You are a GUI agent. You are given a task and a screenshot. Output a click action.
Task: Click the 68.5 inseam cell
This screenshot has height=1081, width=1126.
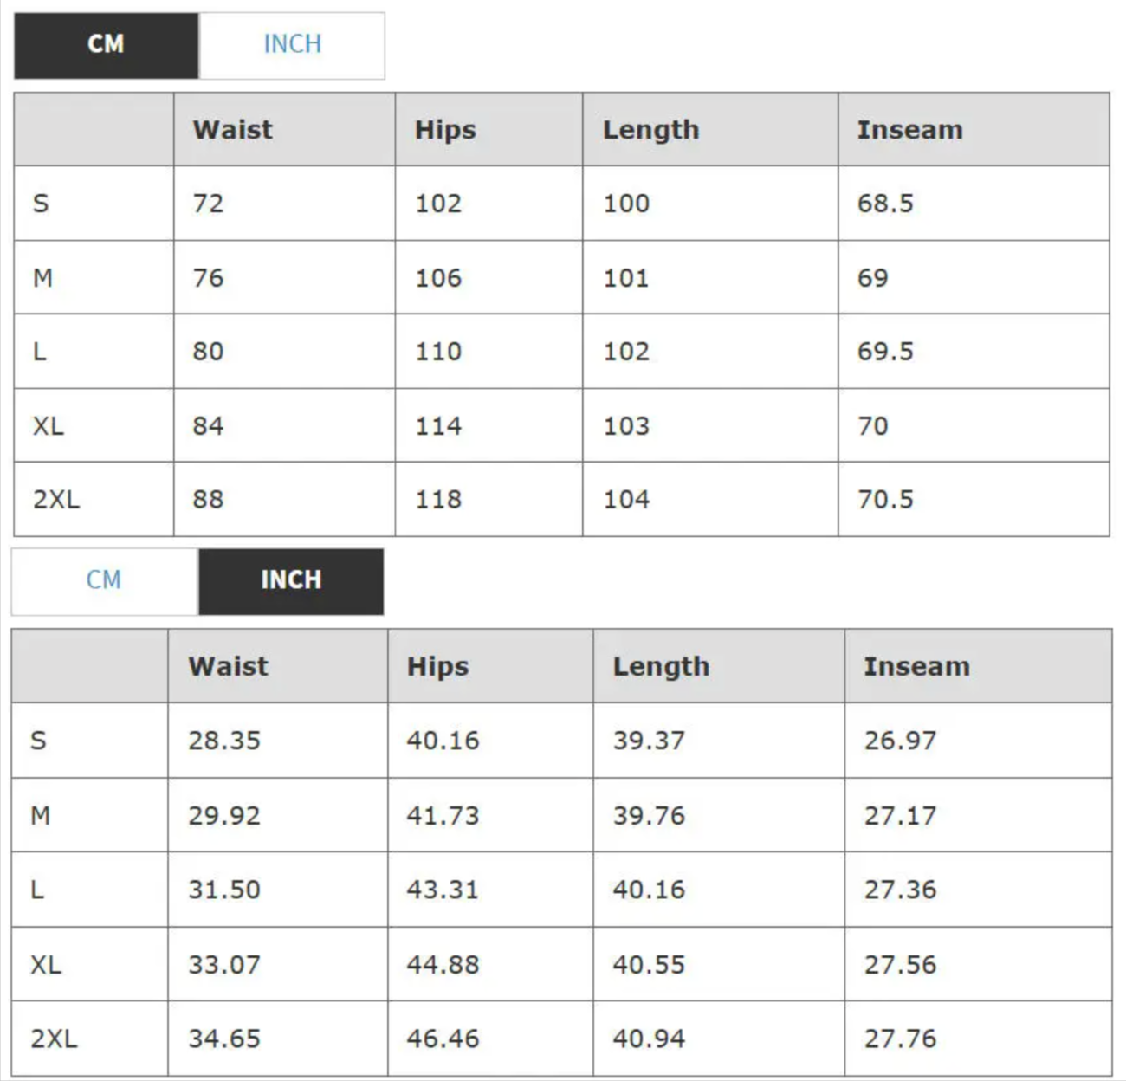coord(885,204)
